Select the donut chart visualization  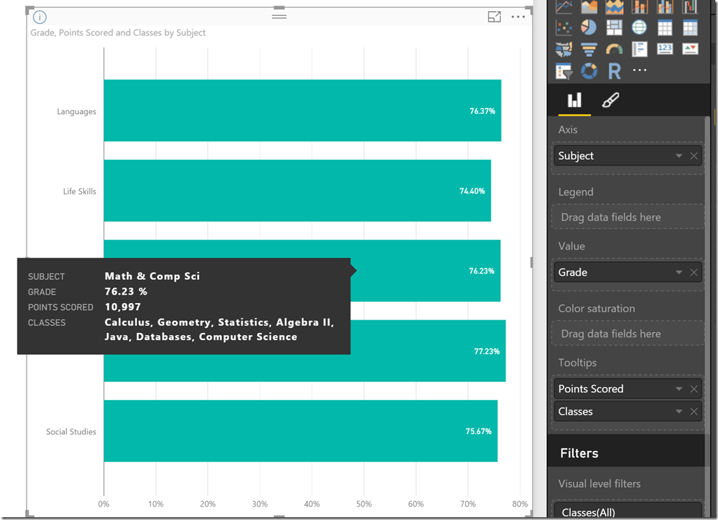[589, 71]
